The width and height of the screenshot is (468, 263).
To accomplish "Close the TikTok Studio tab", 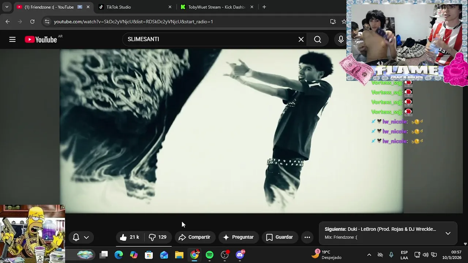I will 170,7.
